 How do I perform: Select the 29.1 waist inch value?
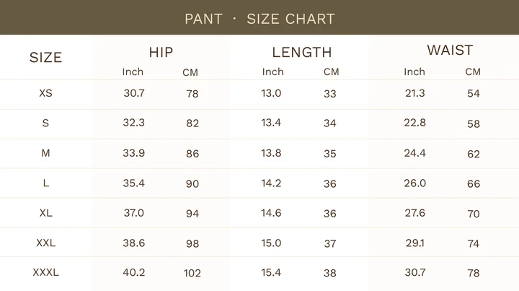tap(414, 243)
